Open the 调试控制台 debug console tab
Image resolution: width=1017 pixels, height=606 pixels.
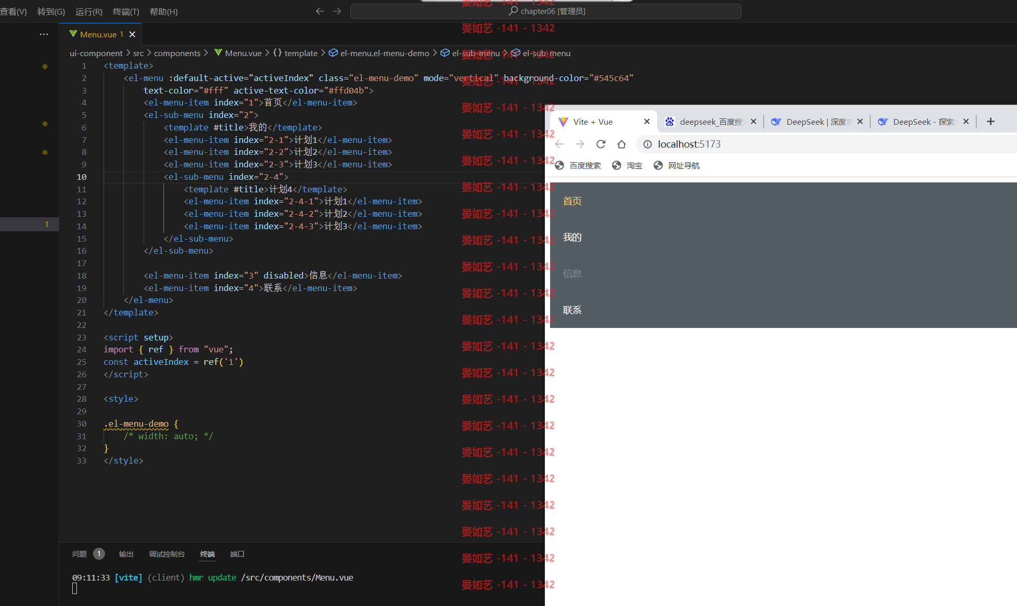click(x=167, y=554)
